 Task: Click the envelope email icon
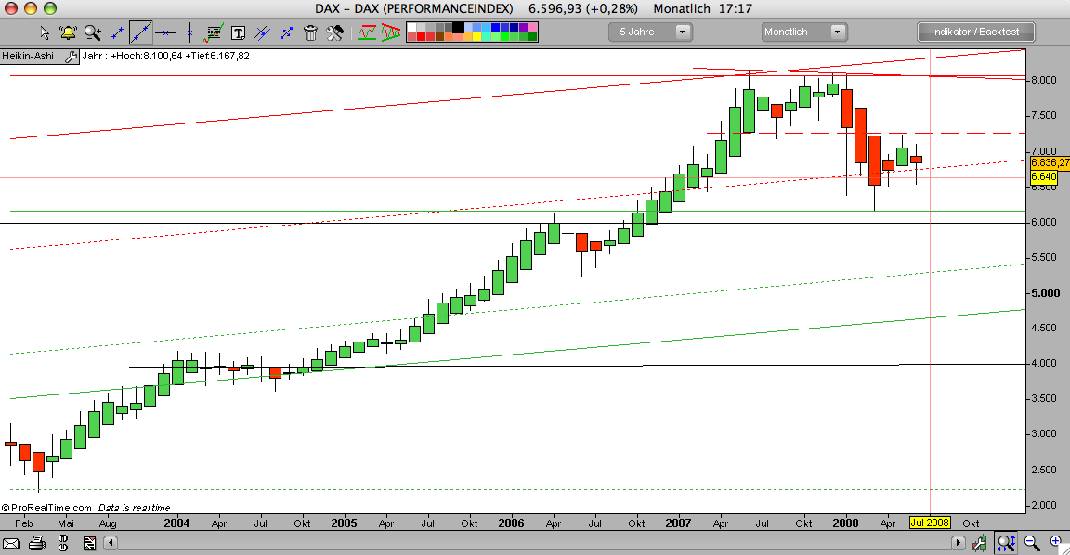[11, 544]
